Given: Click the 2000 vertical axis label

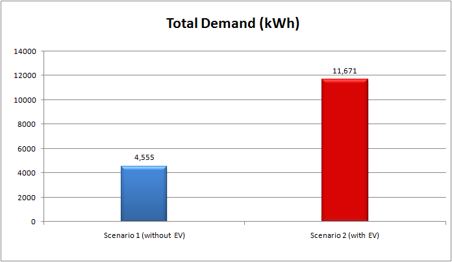Looking at the screenshot, I should click(27, 198).
